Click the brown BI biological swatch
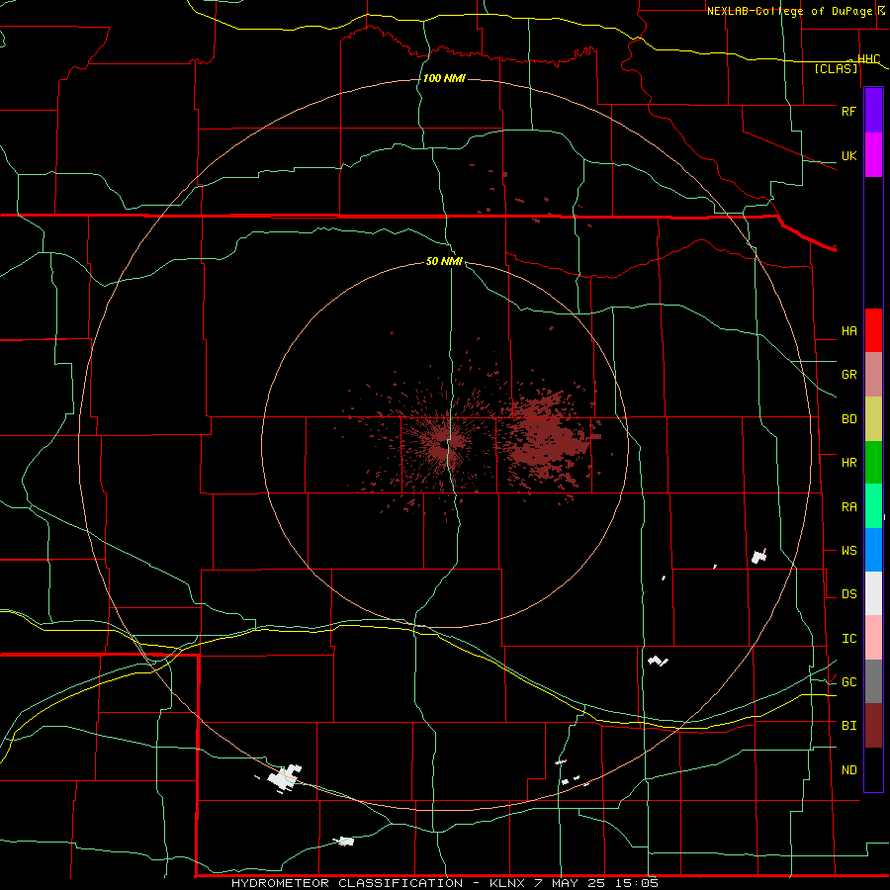This screenshot has width=890, height=890. (873, 726)
